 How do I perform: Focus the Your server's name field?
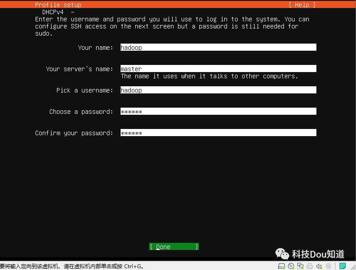coord(218,69)
